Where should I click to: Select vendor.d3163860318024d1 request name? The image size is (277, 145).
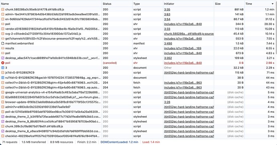(52, 29)
